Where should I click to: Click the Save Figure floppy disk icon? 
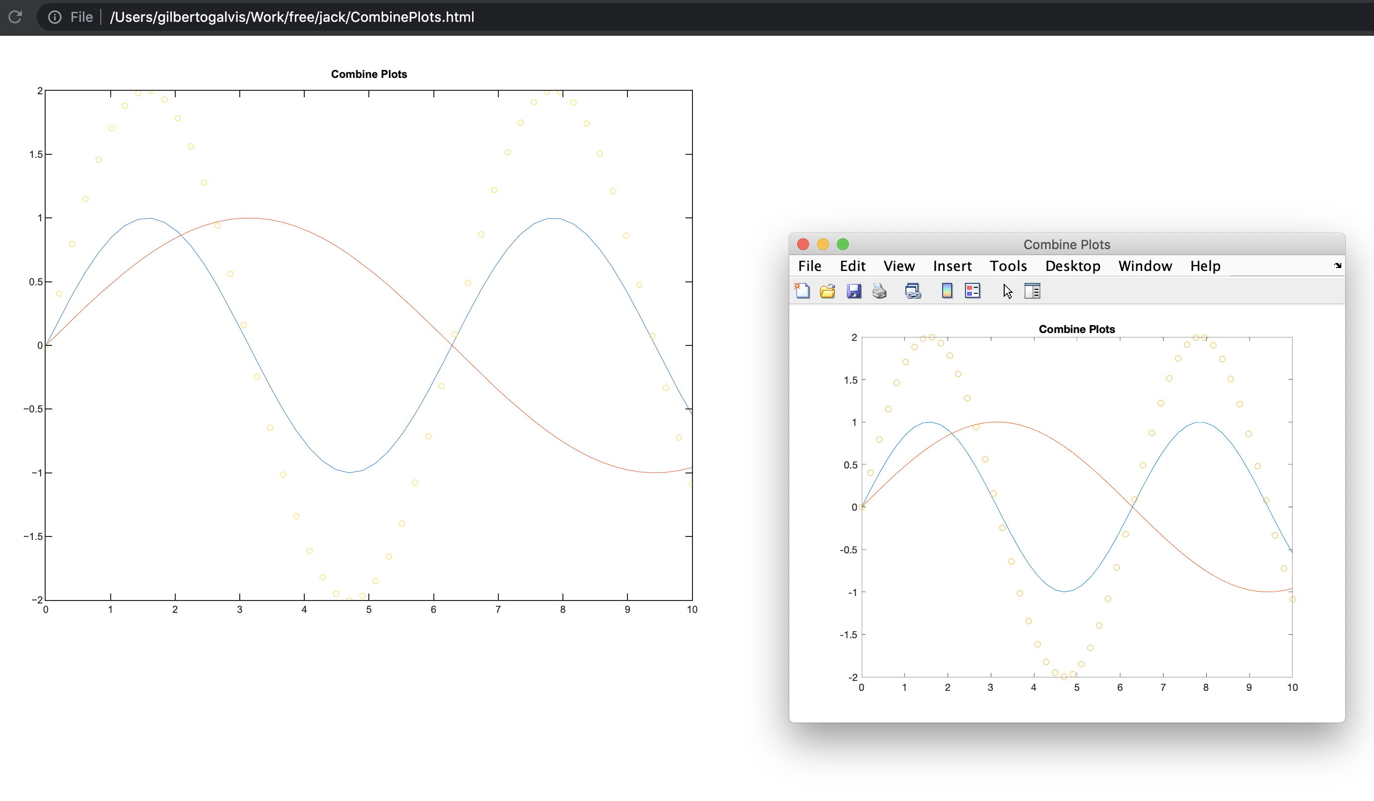pos(854,291)
